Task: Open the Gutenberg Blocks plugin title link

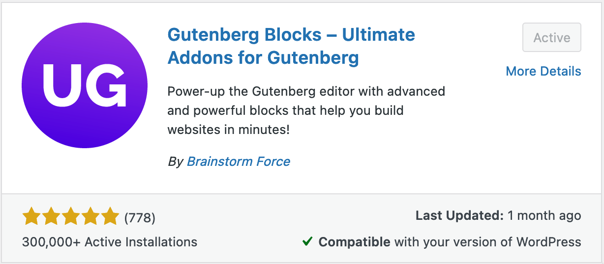Action: [x=291, y=46]
